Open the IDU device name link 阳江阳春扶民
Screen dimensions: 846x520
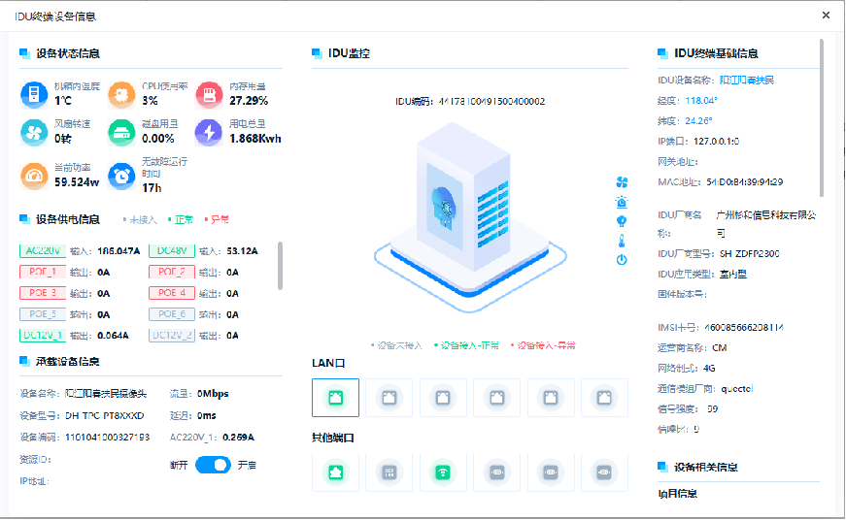746,81
